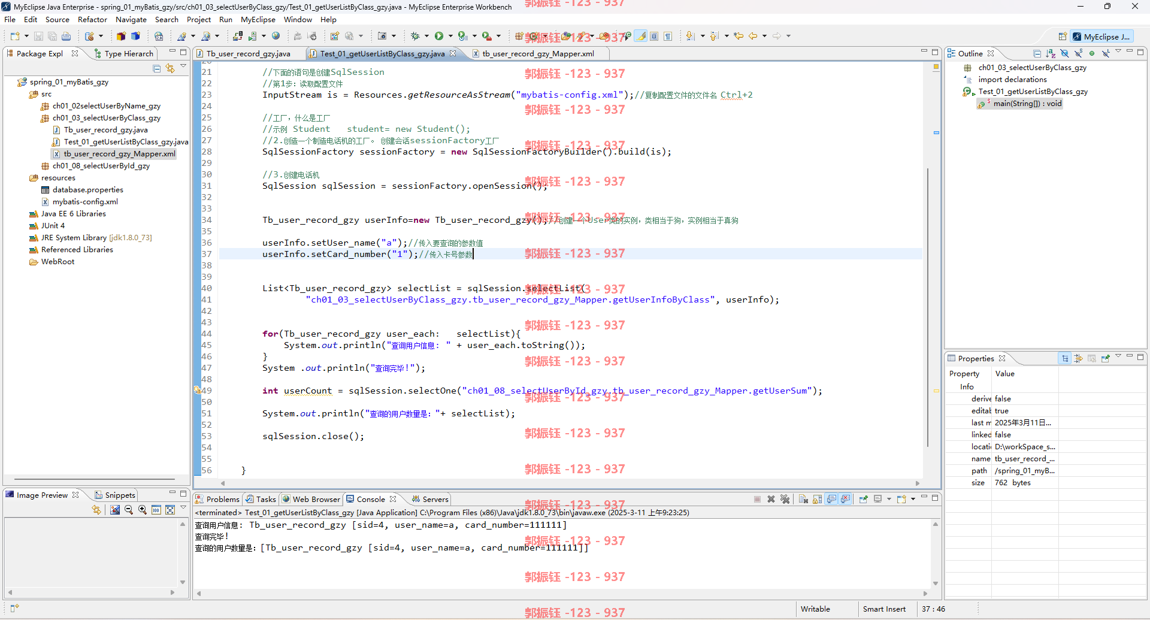Toggle Hide Local Types in Outline
This screenshot has width=1150, height=620.
1106,53
